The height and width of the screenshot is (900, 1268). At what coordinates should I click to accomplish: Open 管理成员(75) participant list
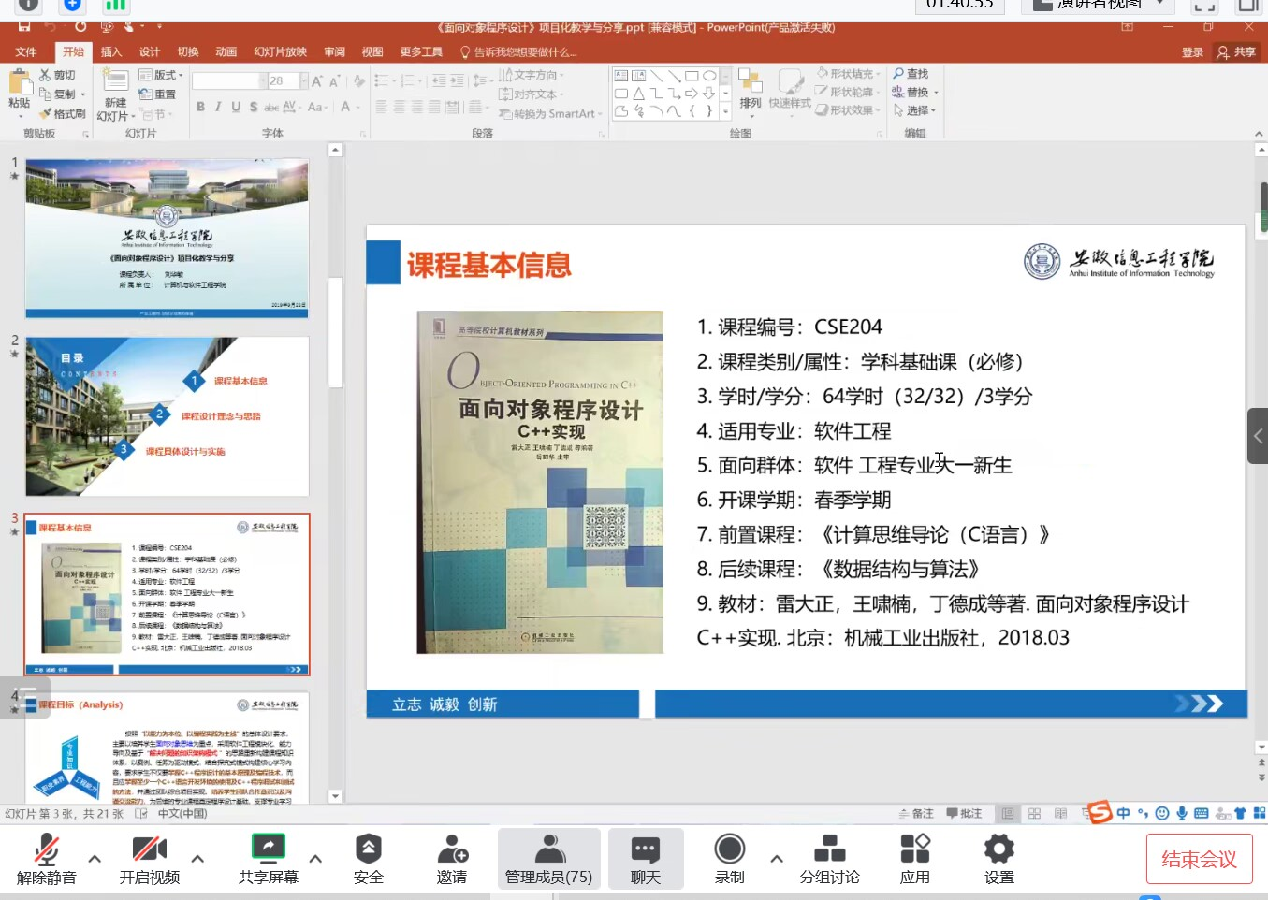[x=548, y=858]
